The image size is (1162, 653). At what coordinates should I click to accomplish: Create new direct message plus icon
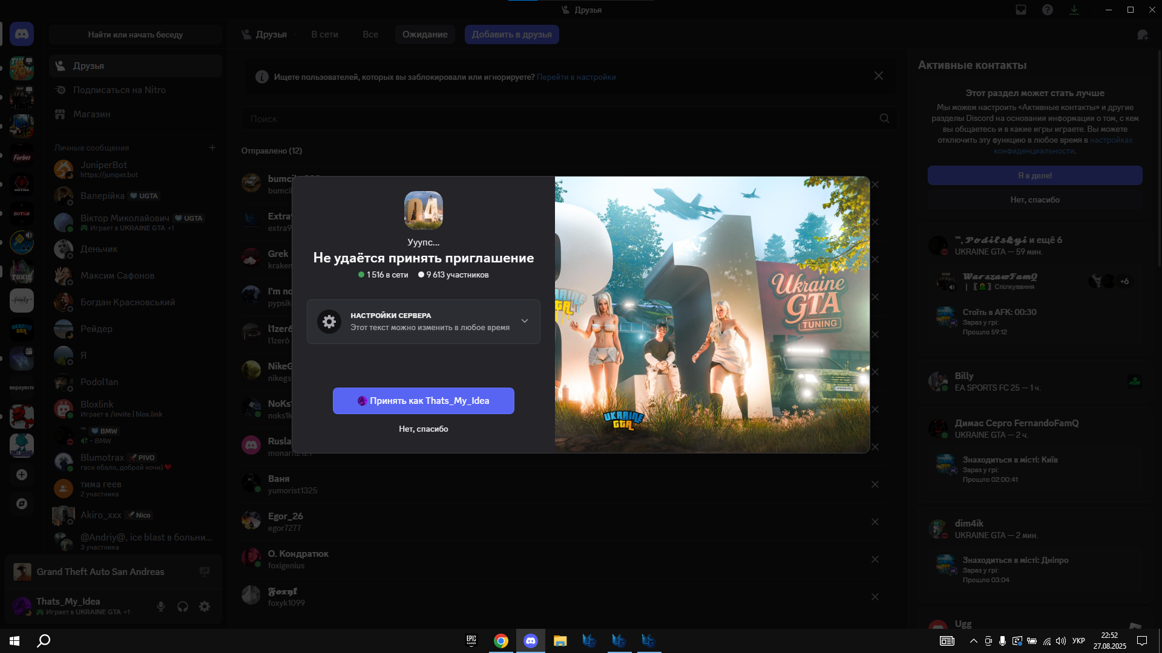click(212, 148)
